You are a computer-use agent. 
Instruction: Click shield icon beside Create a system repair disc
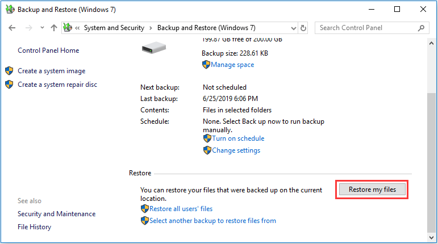pyautogui.click(x=9, y=84)
